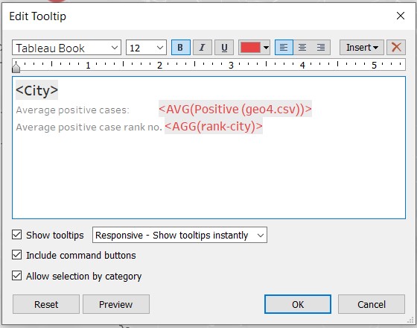417x328 pixels.
Task: Toggle Bold formatting button
Action: click(x=180, y=48)
